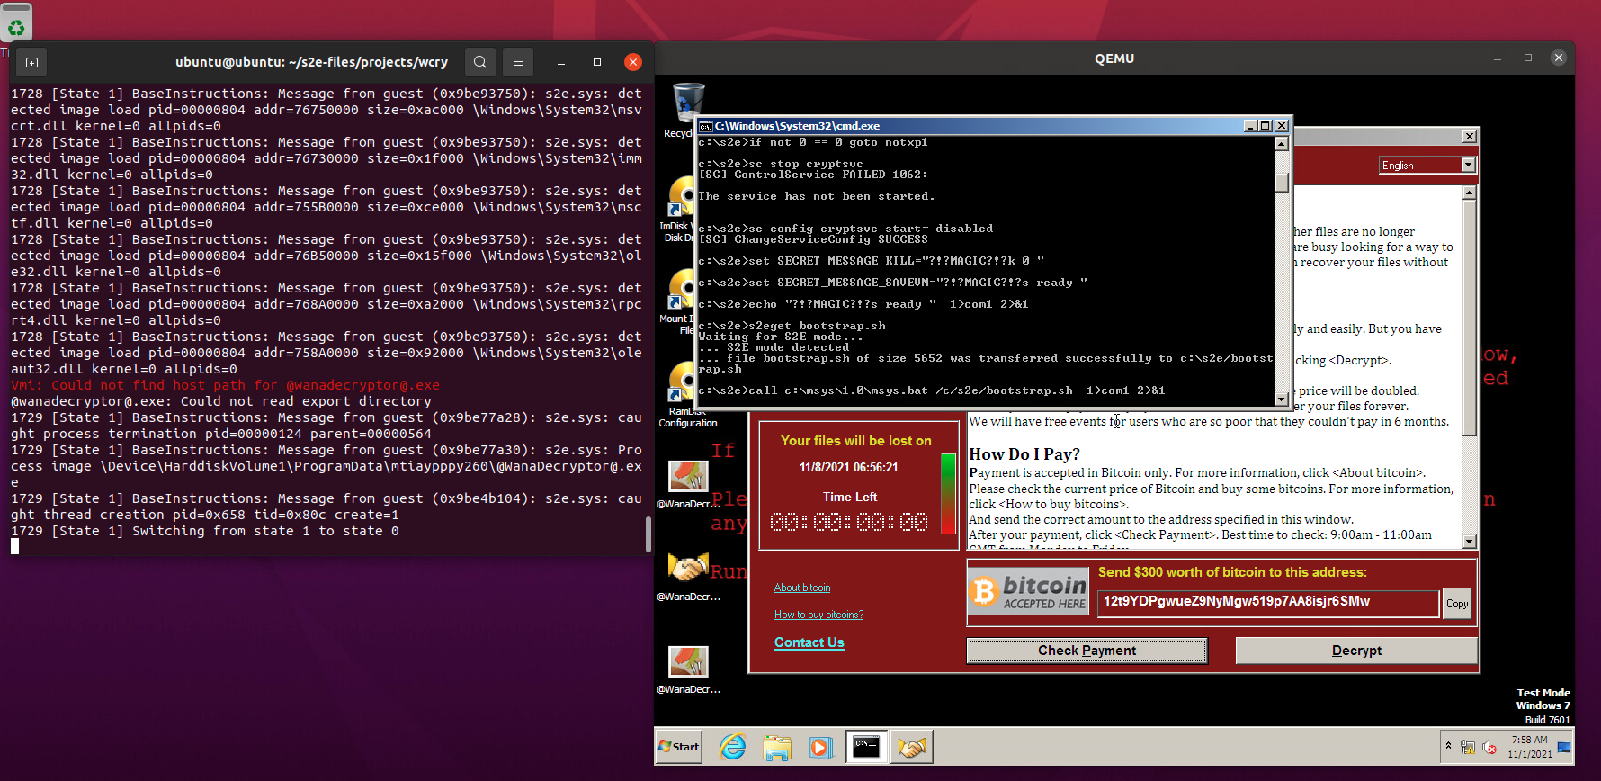This screenshot has width=1601, height=781.
Task: Close the Ubuntu terminal window
Action: pyautogui.click(x=633, y=62)
